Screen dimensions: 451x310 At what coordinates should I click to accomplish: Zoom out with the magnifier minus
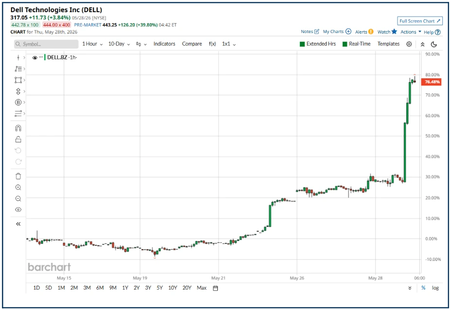click(18, 199)
